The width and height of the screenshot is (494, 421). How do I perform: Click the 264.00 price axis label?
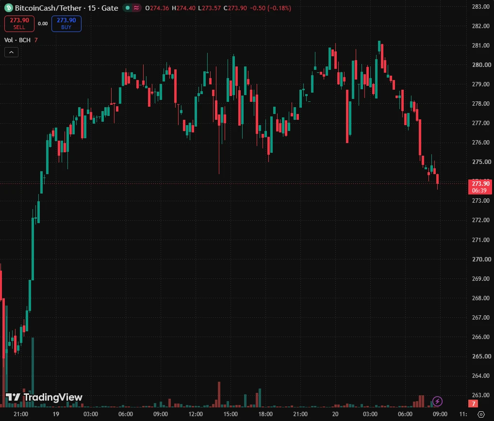[x=481, y=376]
